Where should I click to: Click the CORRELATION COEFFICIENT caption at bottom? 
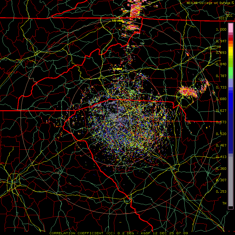(x=119, y=233)
